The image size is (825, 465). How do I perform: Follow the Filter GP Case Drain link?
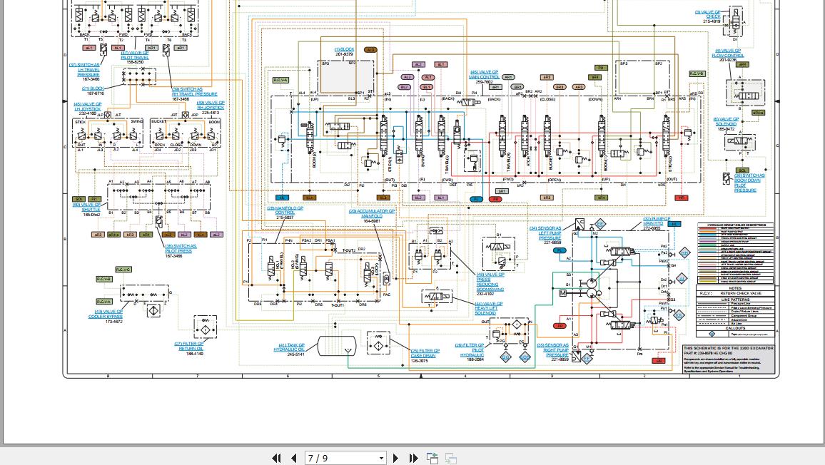[x=425, y=353]
